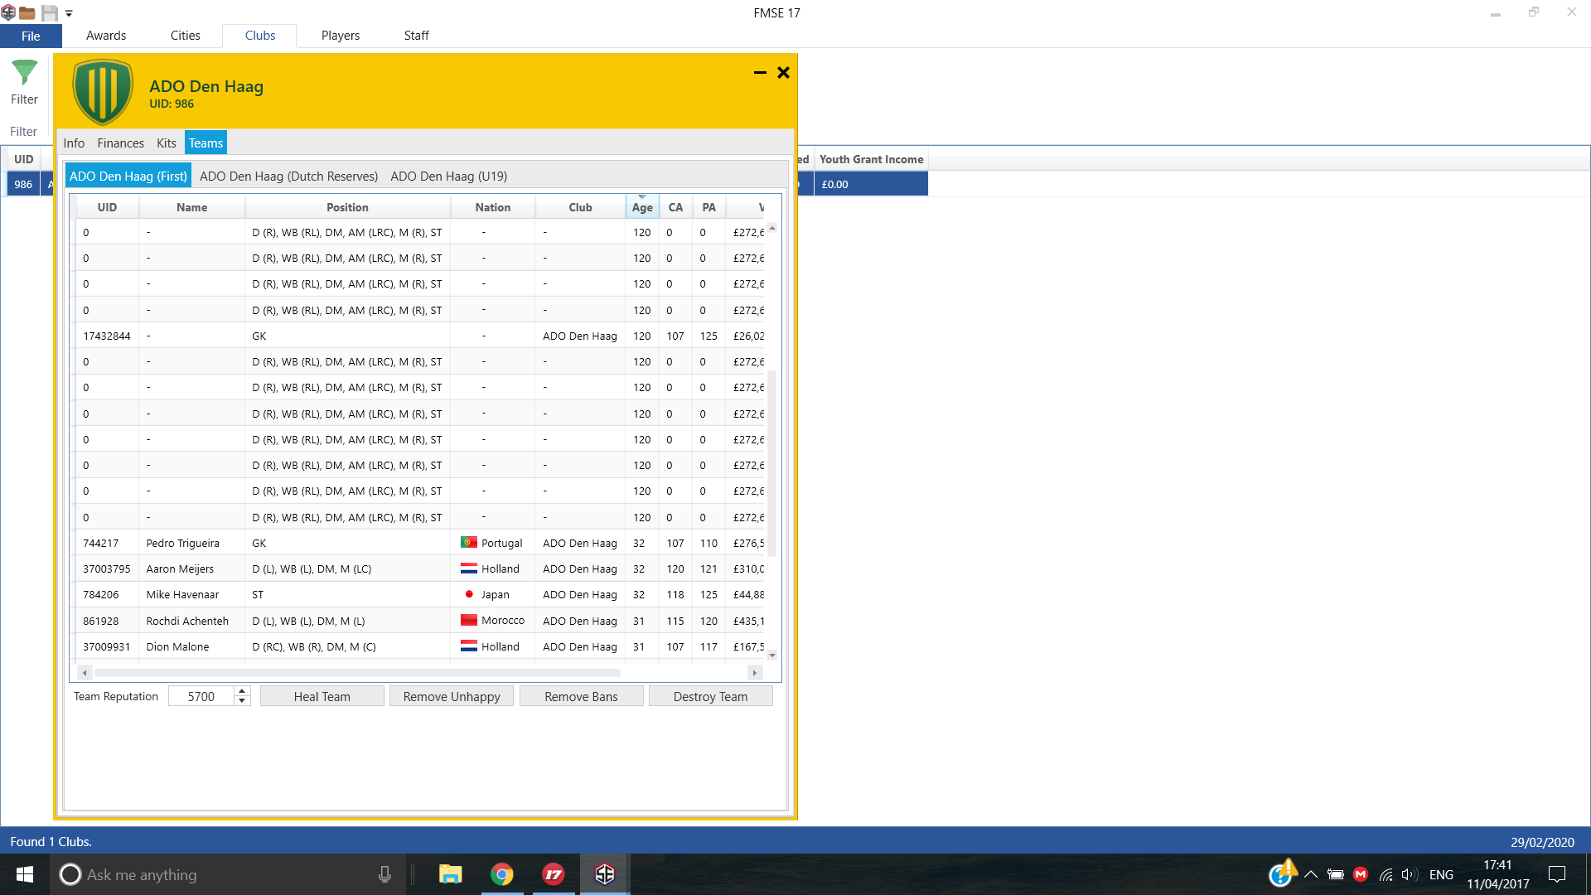
Task: Open the FM17 red taskbar icon
Action: tap(553, 874)
